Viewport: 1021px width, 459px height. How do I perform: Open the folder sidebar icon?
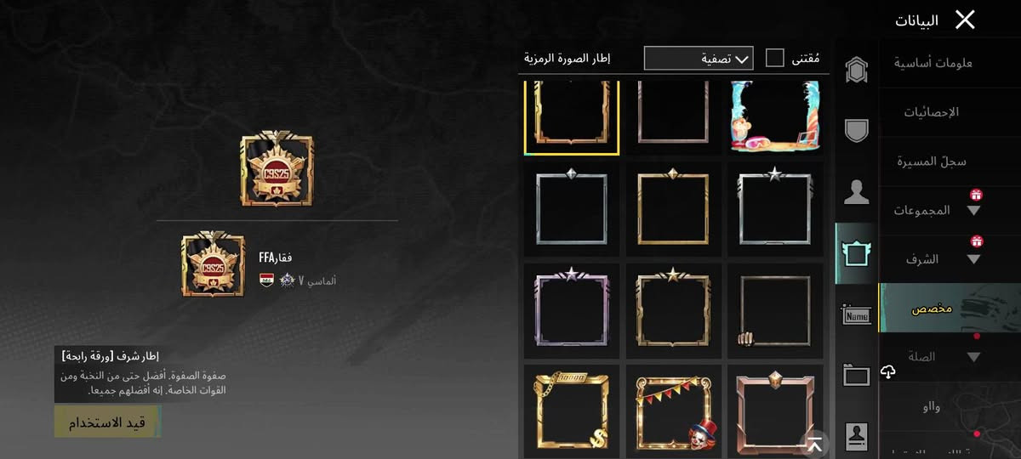pyautogui.click(x=856, y=375)
